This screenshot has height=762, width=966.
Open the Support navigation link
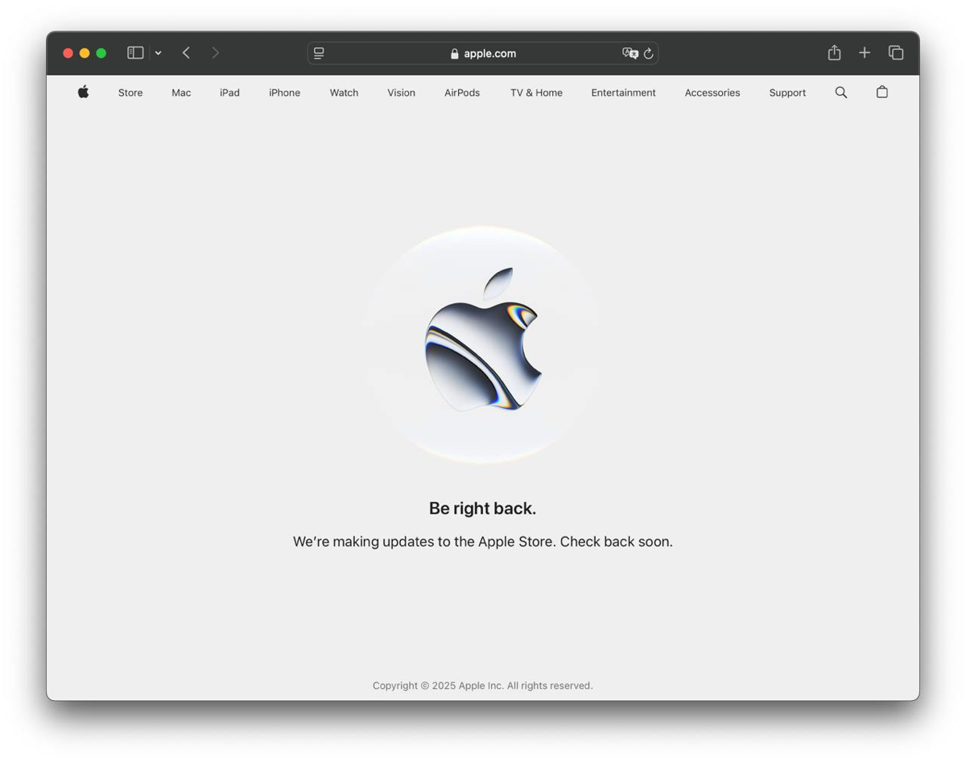[787, 93]
